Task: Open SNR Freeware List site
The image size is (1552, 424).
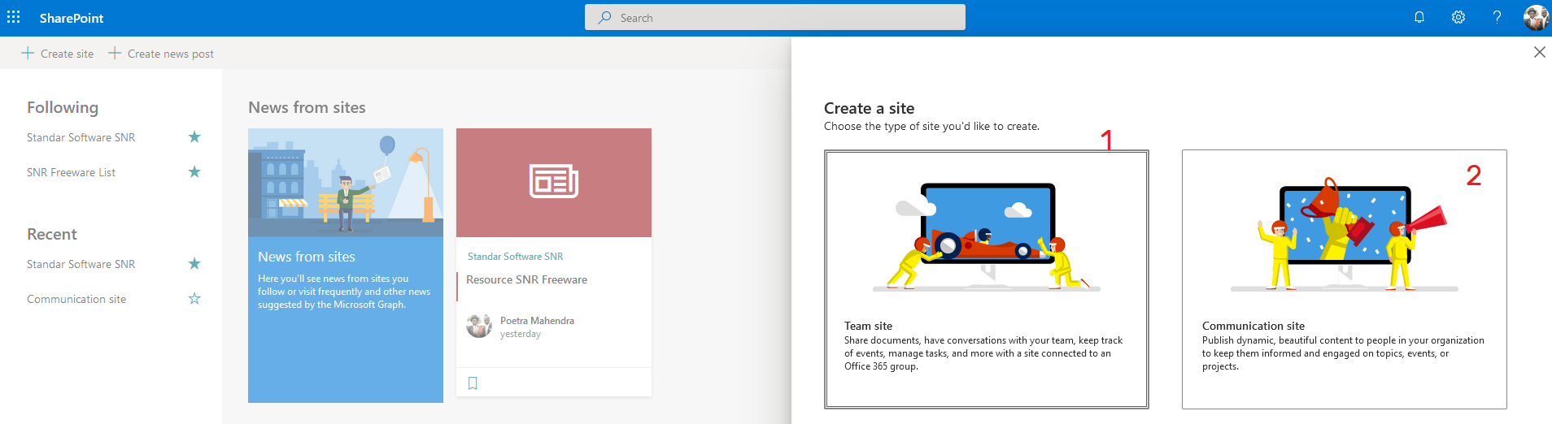Action: pos(71,172)
